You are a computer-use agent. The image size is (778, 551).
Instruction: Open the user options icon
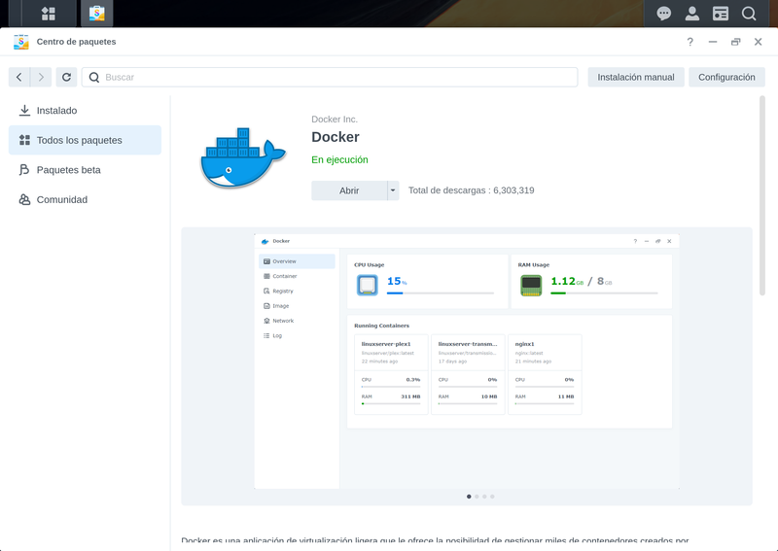point(692,14)
